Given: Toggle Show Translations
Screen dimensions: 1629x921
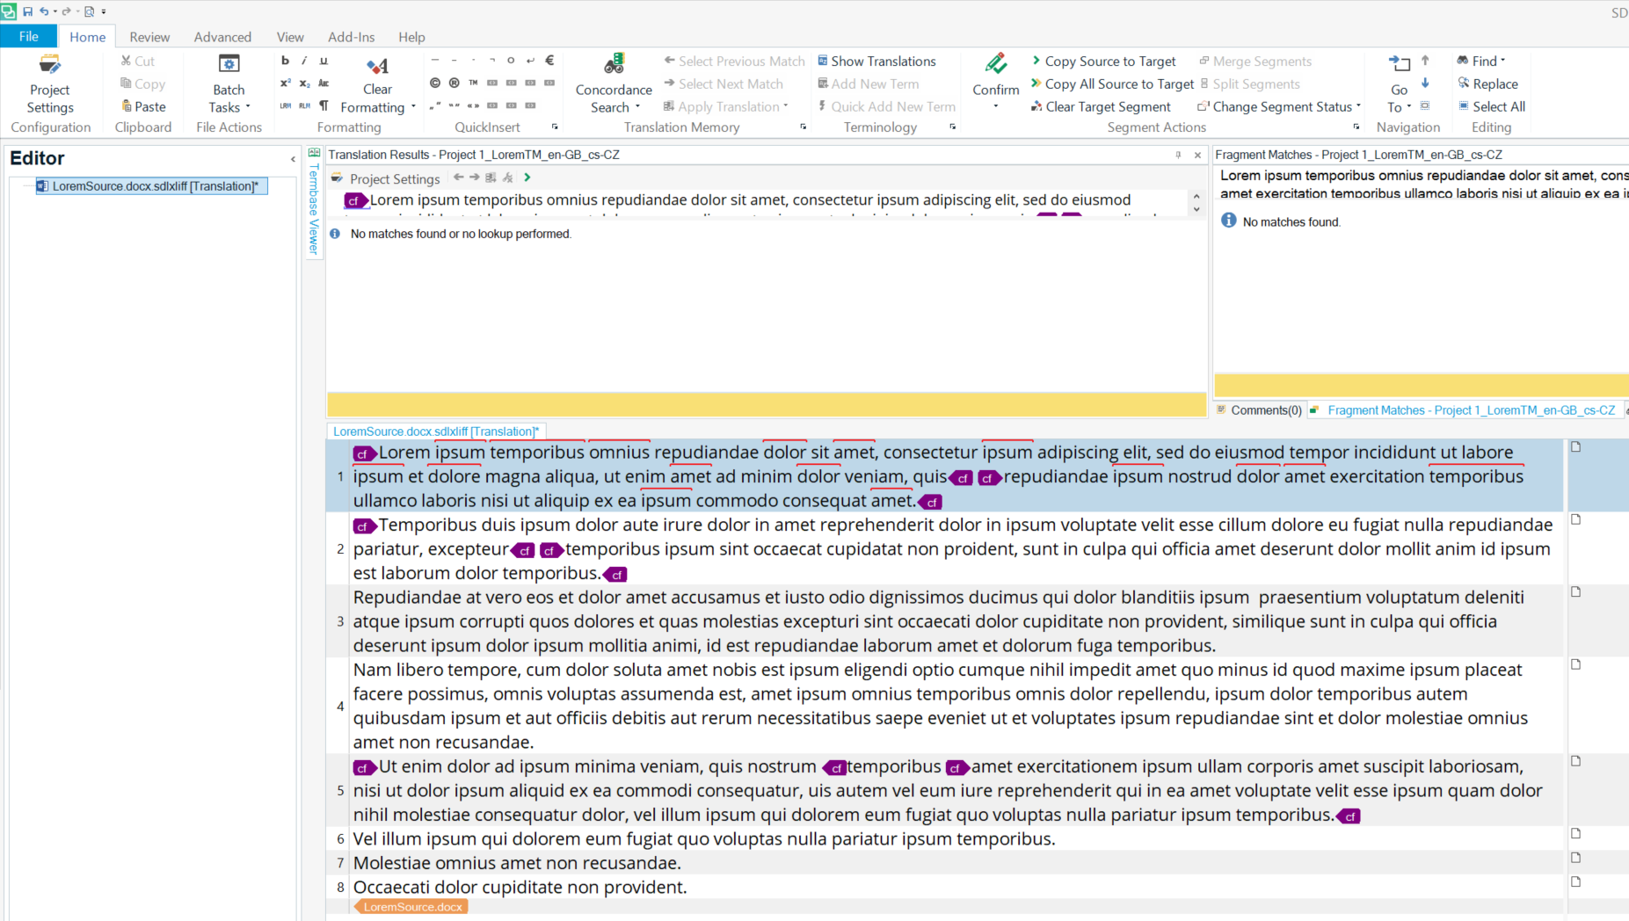Looking at the screenshot, I should [x=876, y=61].
